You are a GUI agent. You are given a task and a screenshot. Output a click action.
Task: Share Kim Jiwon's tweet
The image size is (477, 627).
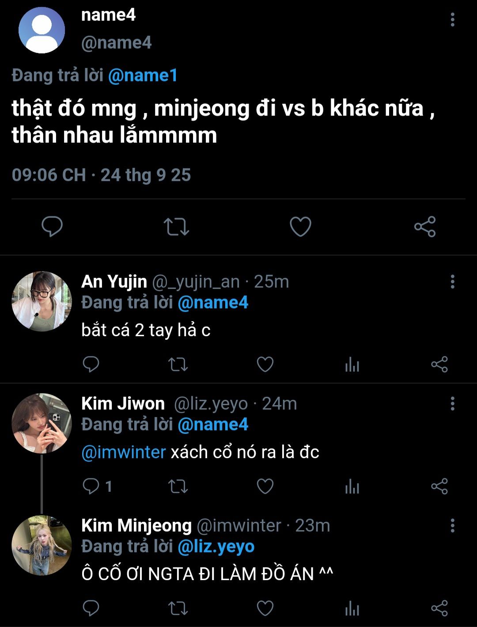tap(439, 486)
